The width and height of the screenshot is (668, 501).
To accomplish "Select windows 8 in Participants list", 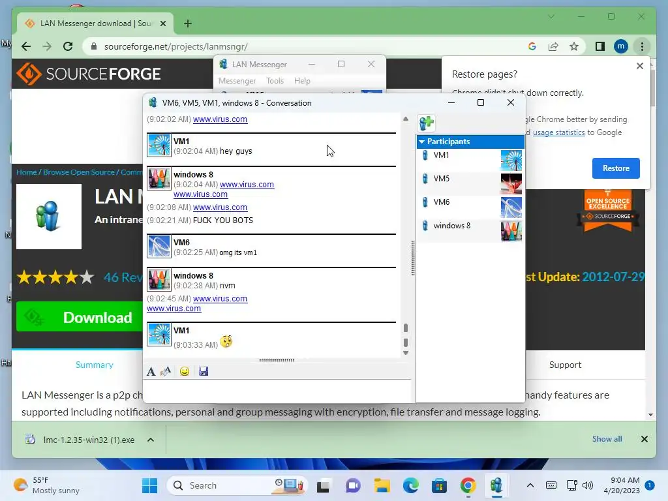I will (x=470, y=231).
